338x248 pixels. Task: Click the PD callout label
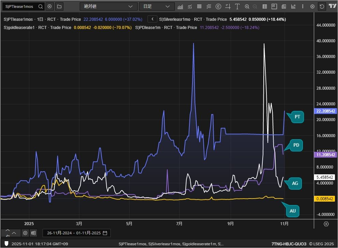(296, 145)
